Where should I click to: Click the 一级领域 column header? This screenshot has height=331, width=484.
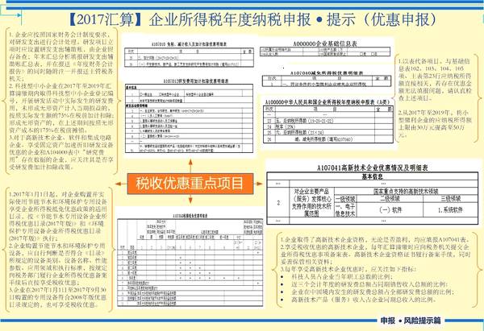(345, 198)
